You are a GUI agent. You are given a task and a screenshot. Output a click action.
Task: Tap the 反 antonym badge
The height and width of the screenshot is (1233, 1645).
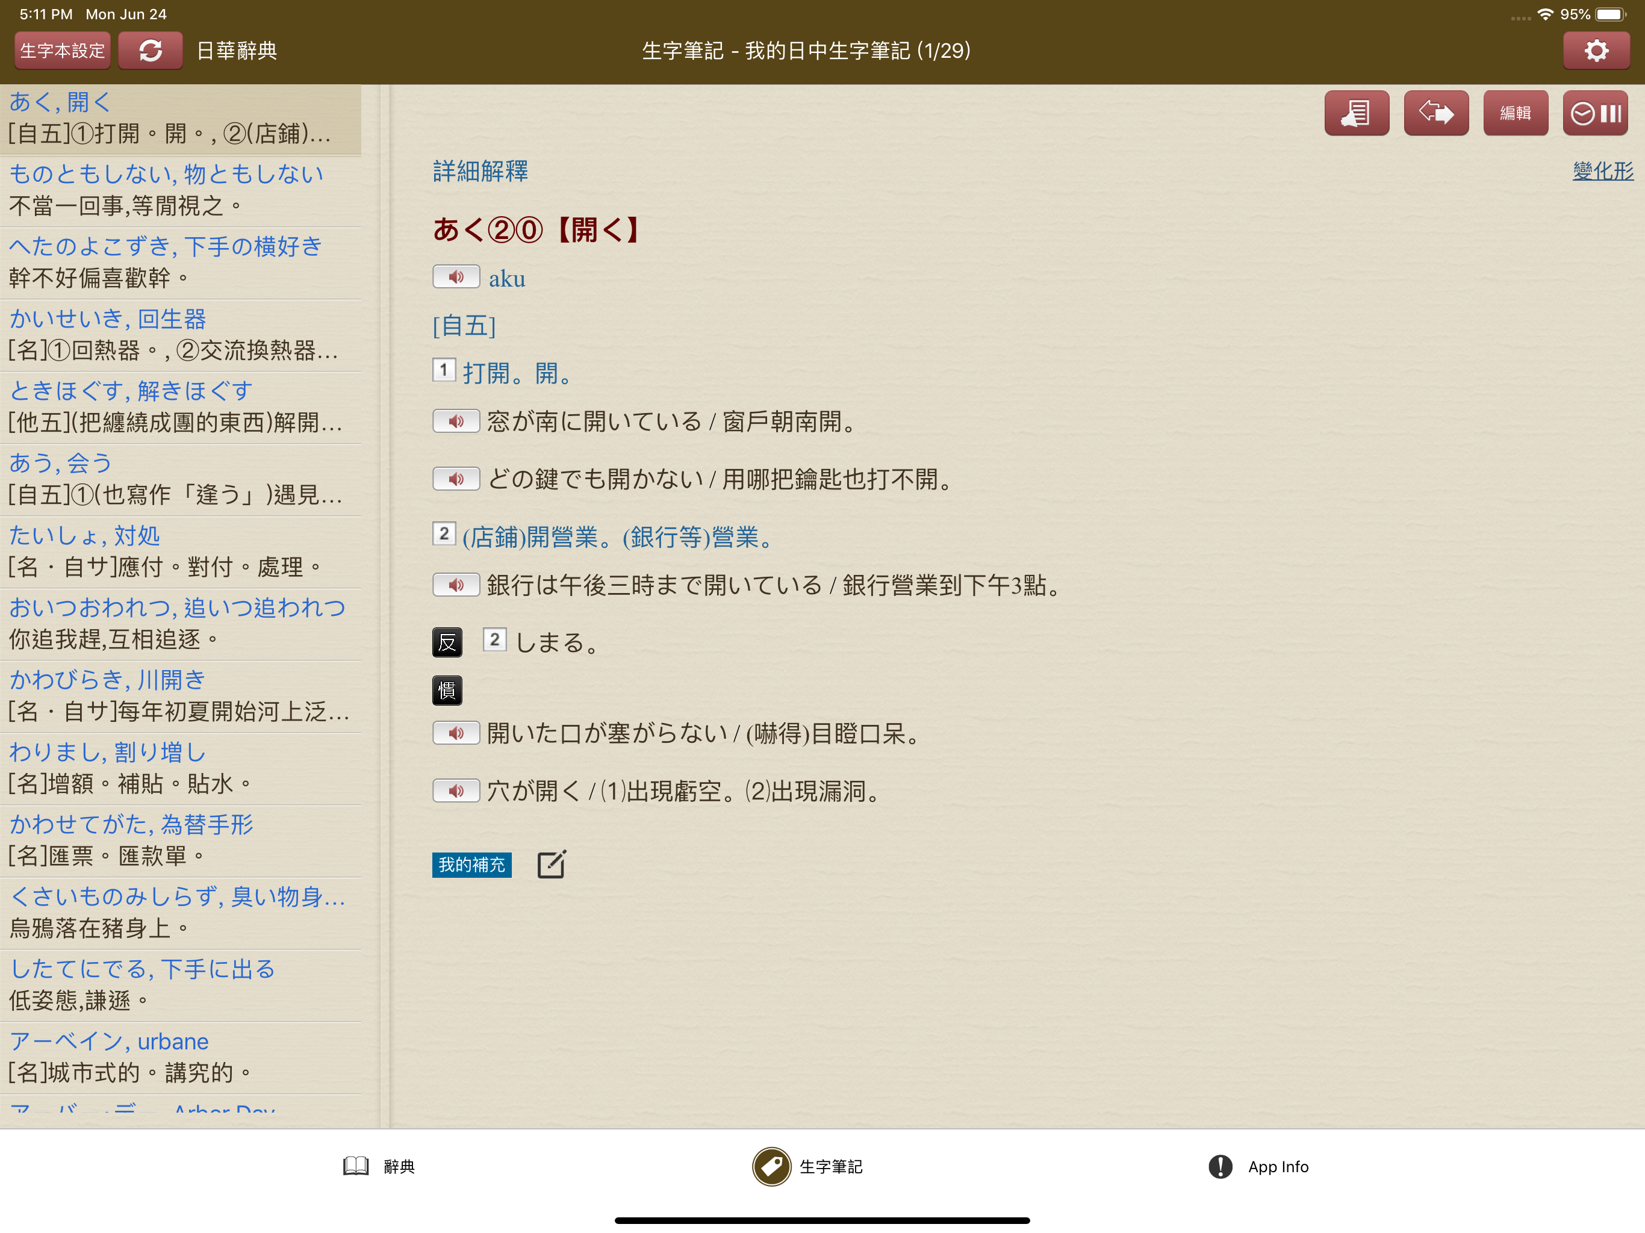[x=447, y=642]
